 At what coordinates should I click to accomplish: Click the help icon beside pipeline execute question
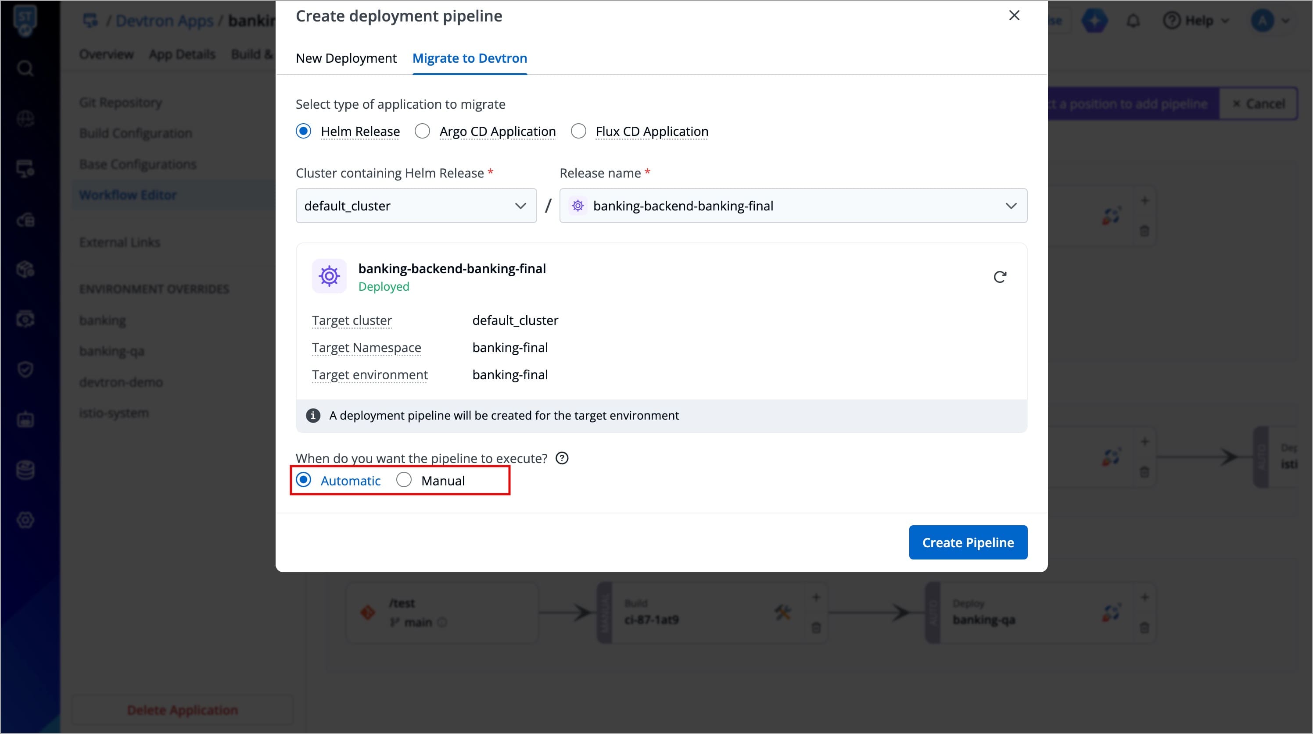562,458
